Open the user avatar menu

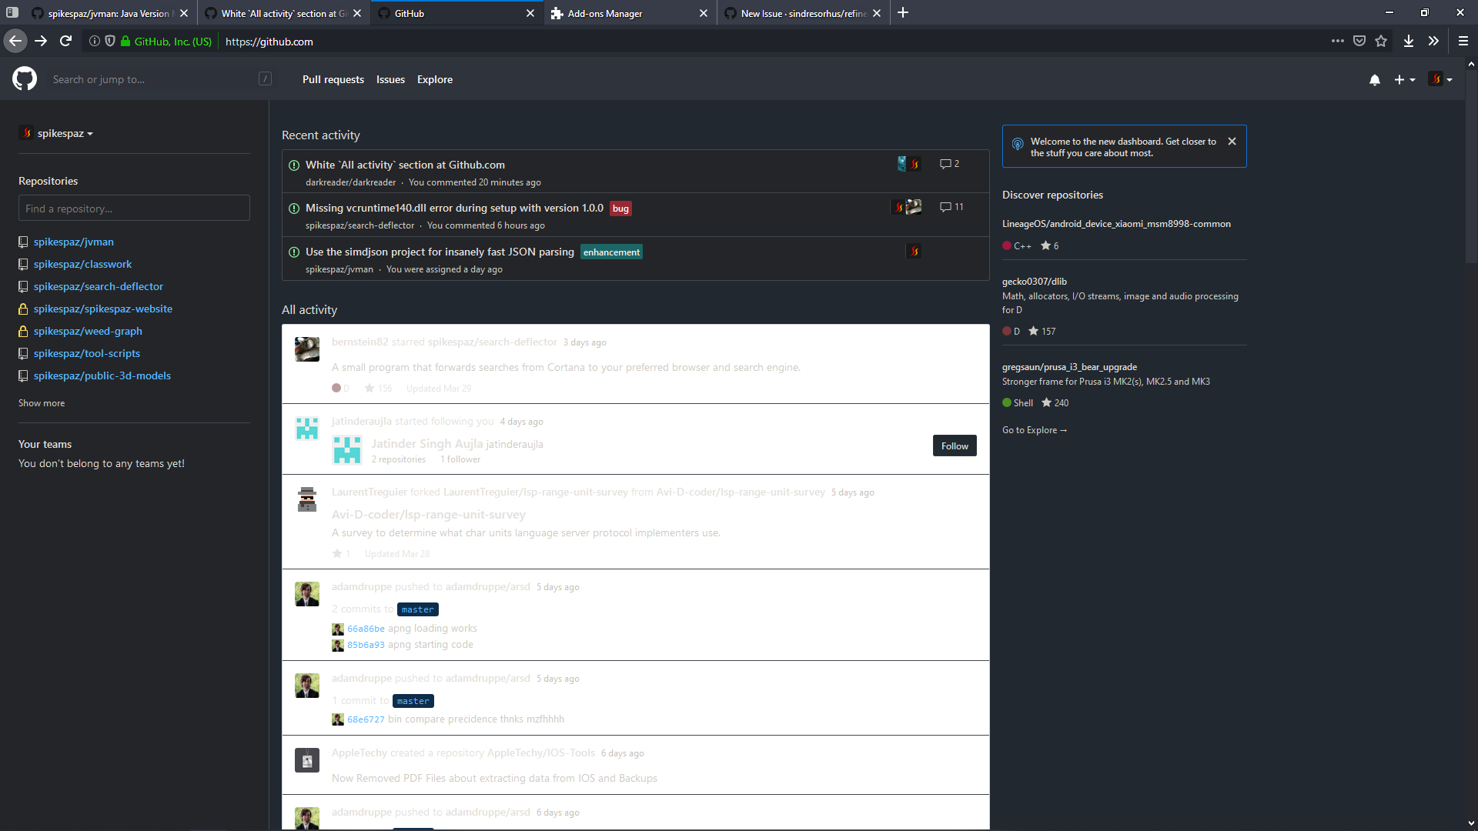[x=1440, y=79]
